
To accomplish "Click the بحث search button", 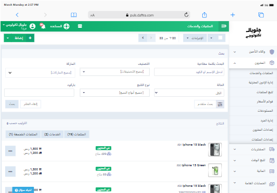I will pos(12,104).
